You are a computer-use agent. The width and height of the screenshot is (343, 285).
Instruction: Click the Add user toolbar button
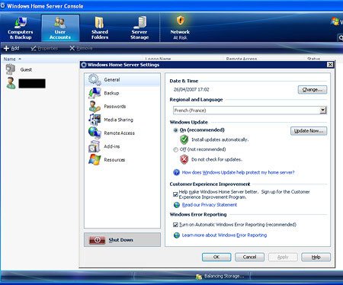[11, 48]
